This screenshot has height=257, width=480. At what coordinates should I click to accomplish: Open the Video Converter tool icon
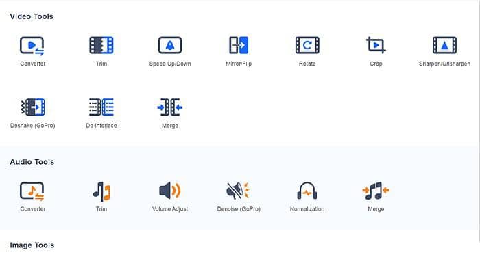[32, 46]
